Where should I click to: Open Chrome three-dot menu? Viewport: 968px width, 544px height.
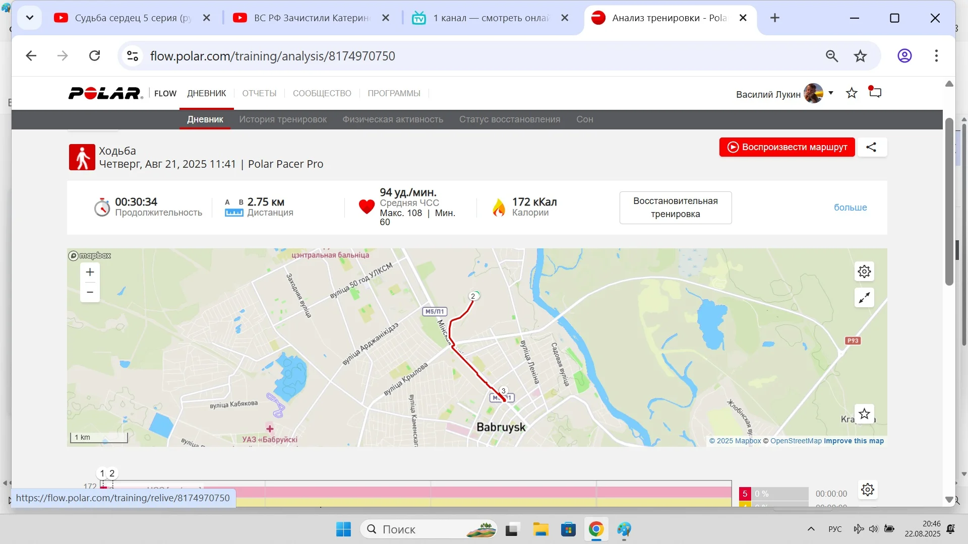(x=936, y=56)
